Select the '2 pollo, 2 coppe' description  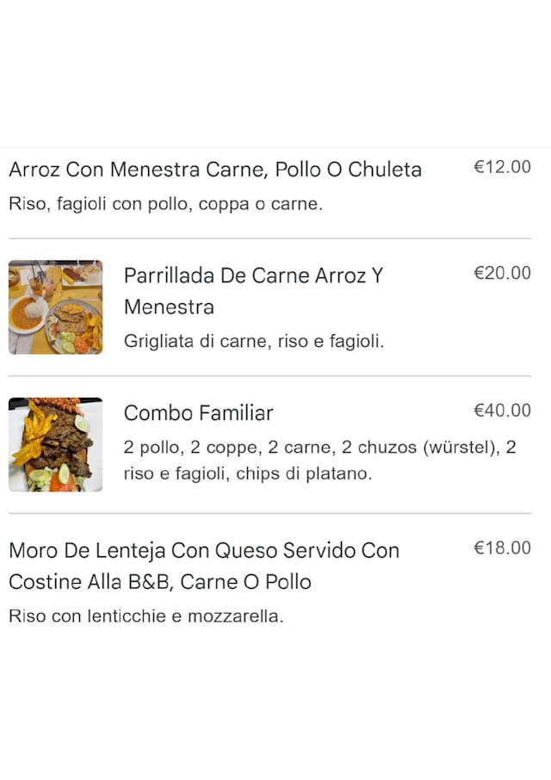(x=319, y=448)
